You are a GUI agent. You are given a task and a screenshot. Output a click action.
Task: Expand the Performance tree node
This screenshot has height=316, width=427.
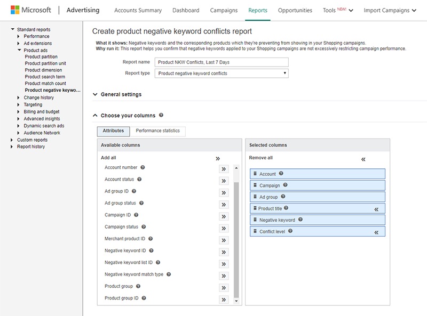(18, 36)
